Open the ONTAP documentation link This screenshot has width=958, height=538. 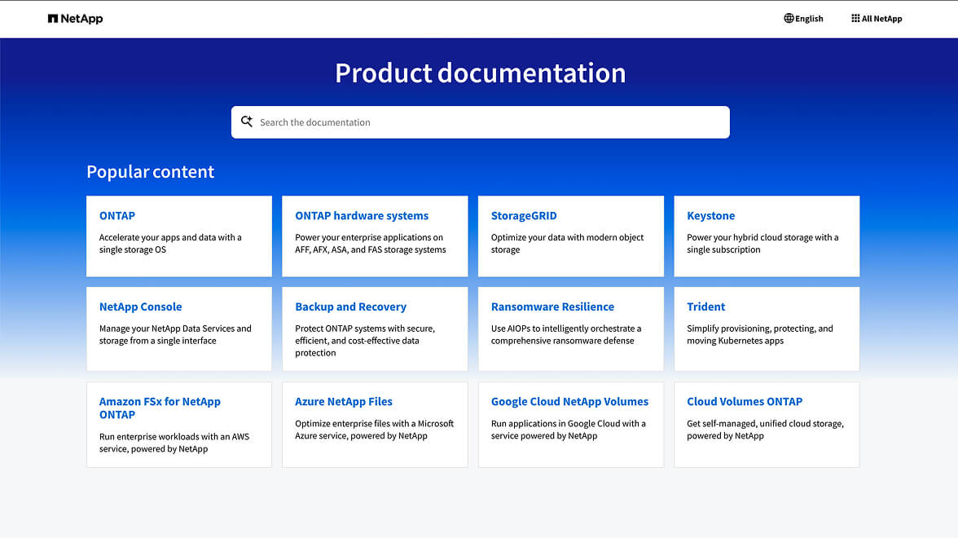click(x=117, y=216)
